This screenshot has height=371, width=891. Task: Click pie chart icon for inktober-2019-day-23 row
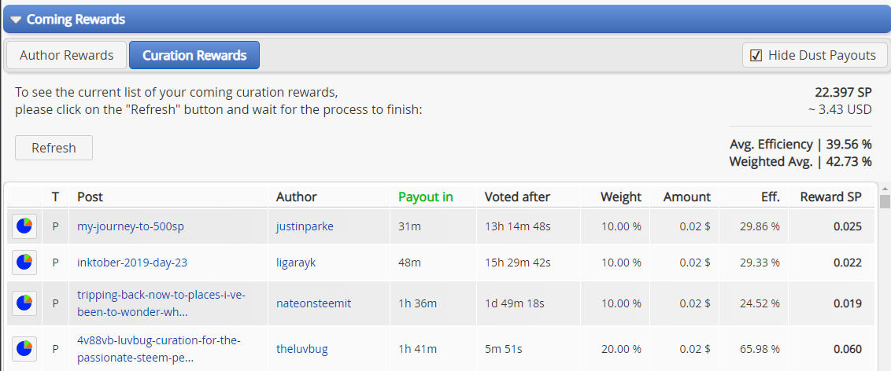24,263
